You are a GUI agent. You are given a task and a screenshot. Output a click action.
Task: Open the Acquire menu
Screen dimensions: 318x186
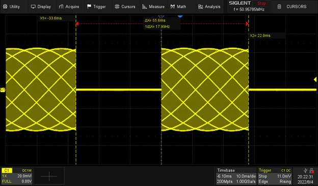(69, 7)
